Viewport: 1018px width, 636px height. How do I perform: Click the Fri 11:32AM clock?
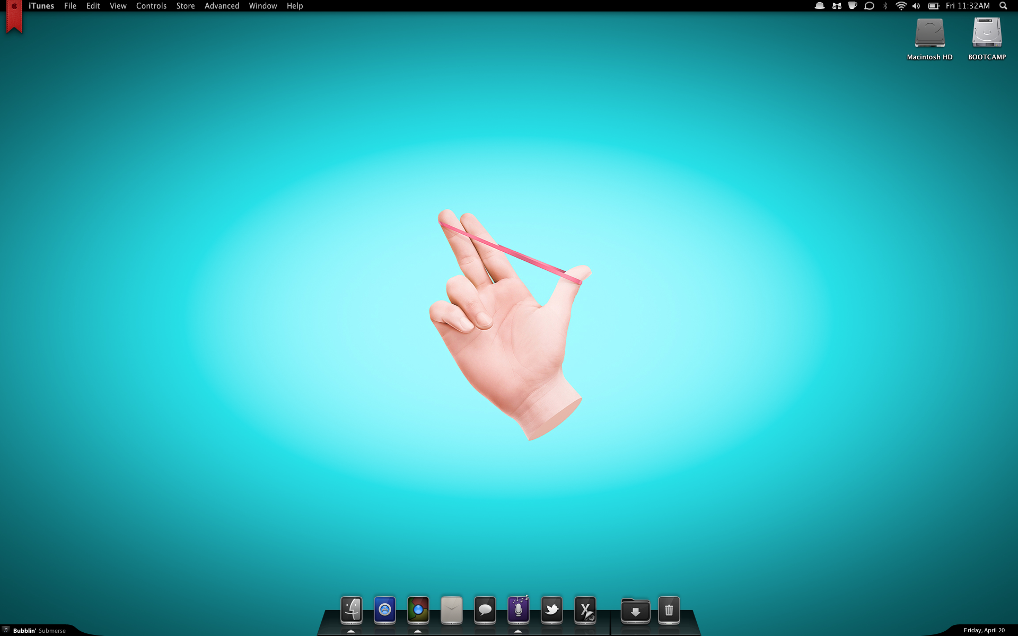click(x=968, y=6)
